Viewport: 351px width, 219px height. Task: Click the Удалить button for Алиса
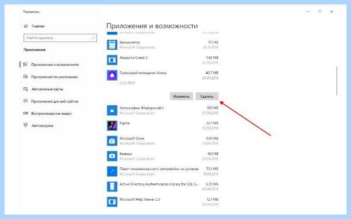click(x=207, y=97)
